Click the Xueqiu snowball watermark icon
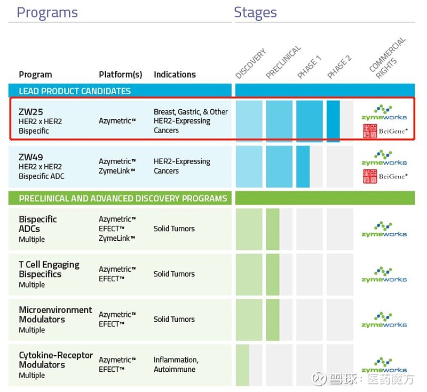 click(320, 379)
